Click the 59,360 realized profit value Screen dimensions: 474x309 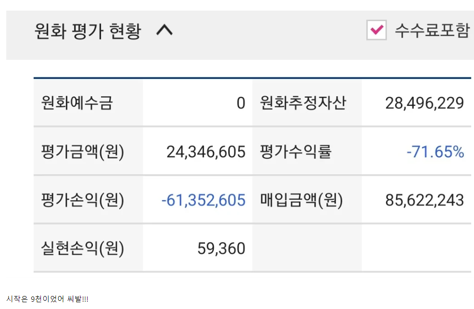point(221,248)
